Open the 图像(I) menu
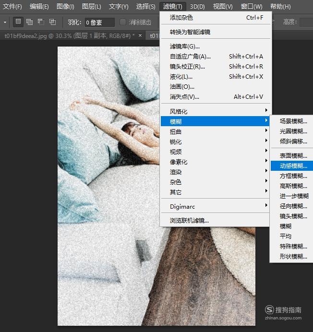Viewport: 313px width, 332px height. click(x=65, y=7)
